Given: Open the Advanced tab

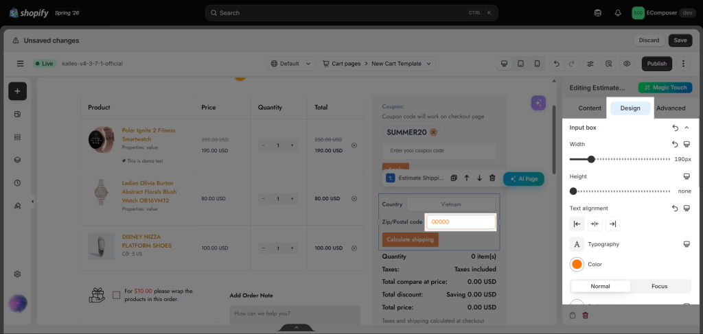Looking at the screenshot, I should click(x=671, y=108).
